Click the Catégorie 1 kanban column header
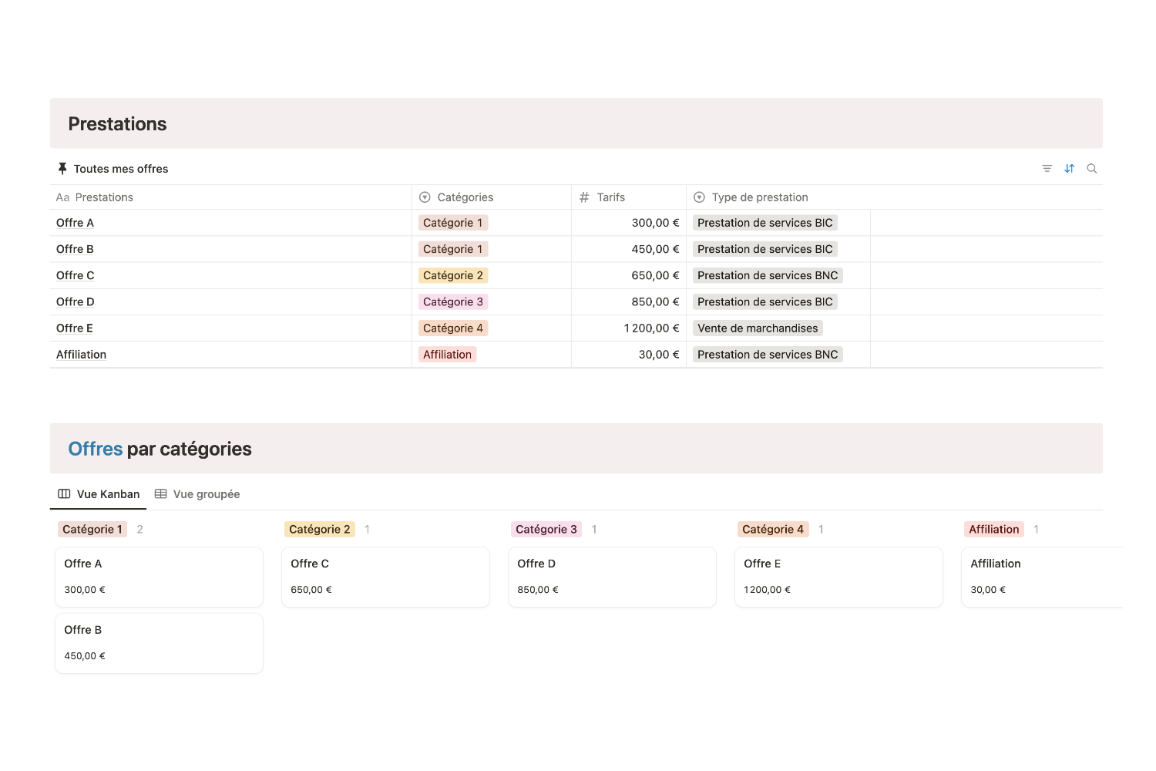This screenshot has width=1156, height=771. click(92, 529)
